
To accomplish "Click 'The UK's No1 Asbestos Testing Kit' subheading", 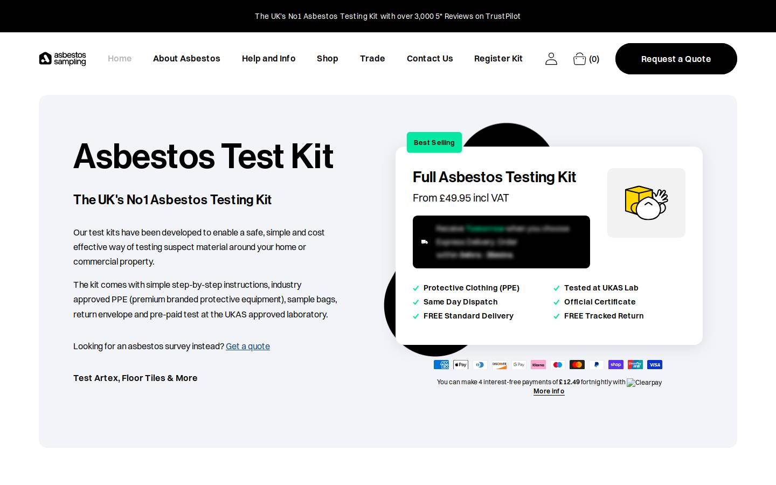I will [x=172, y=199].
